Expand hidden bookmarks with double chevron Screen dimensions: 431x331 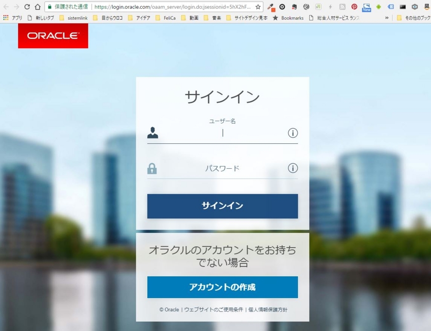pos(387,18)
